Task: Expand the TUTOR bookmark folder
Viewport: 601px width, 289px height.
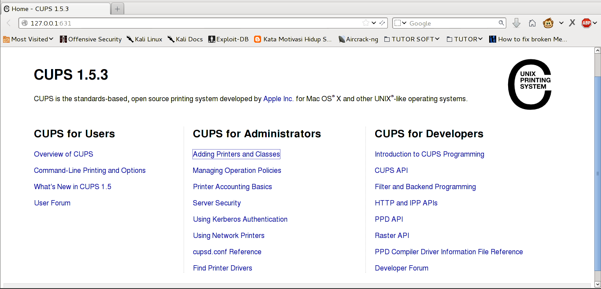Action: (465, 39)
